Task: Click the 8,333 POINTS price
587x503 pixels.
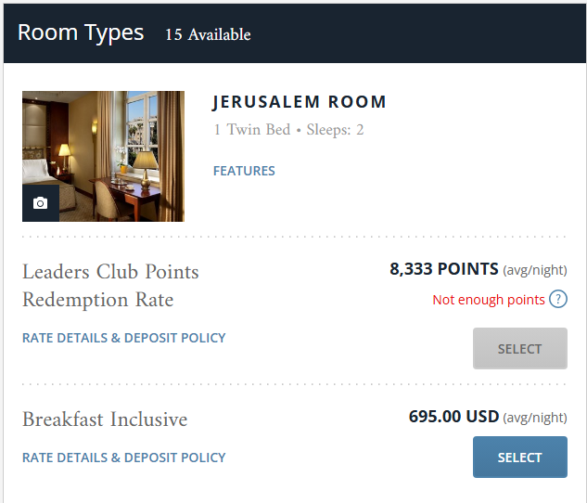Action: click(x=443, y=270)
